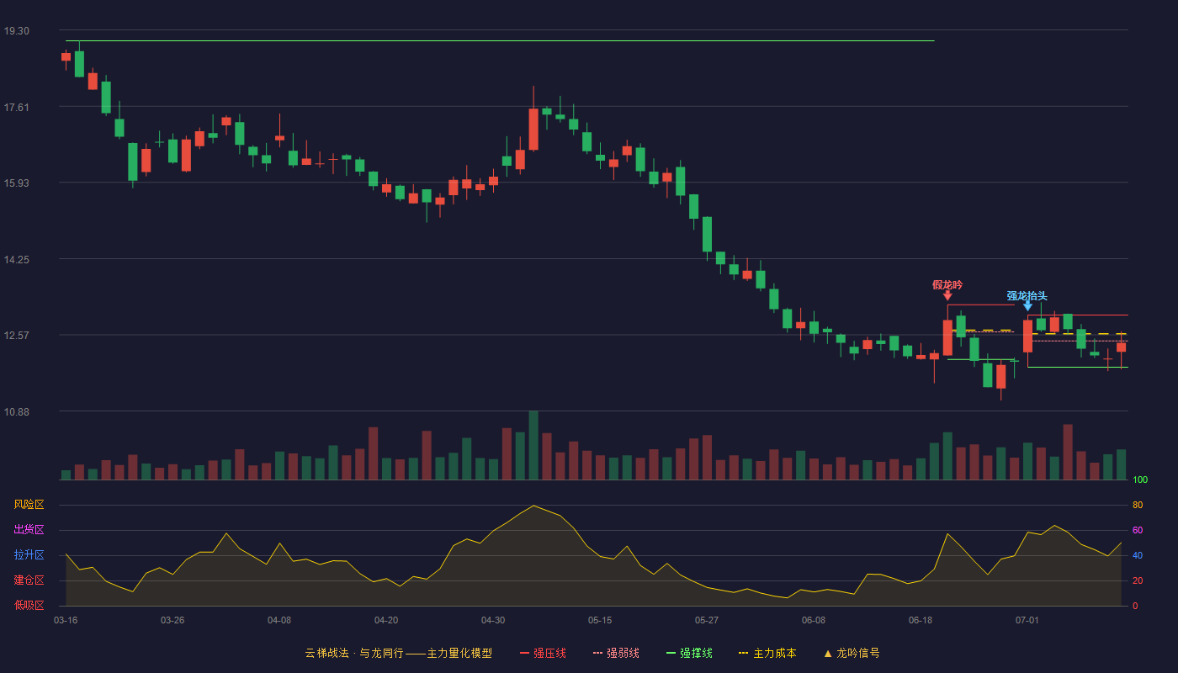Image resolution: width=1178 pixels, height=673 pixels.
Task: Click the green 100 indicator axis label
Action: tap(1140, 480)
